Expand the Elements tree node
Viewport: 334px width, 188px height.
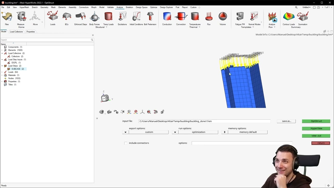pos(2,50)
